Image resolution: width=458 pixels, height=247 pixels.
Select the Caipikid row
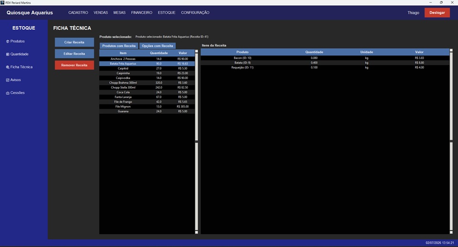147,69
